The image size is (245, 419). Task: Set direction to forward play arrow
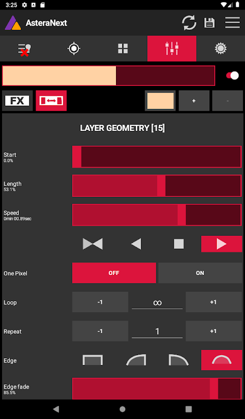coord(221,244)
